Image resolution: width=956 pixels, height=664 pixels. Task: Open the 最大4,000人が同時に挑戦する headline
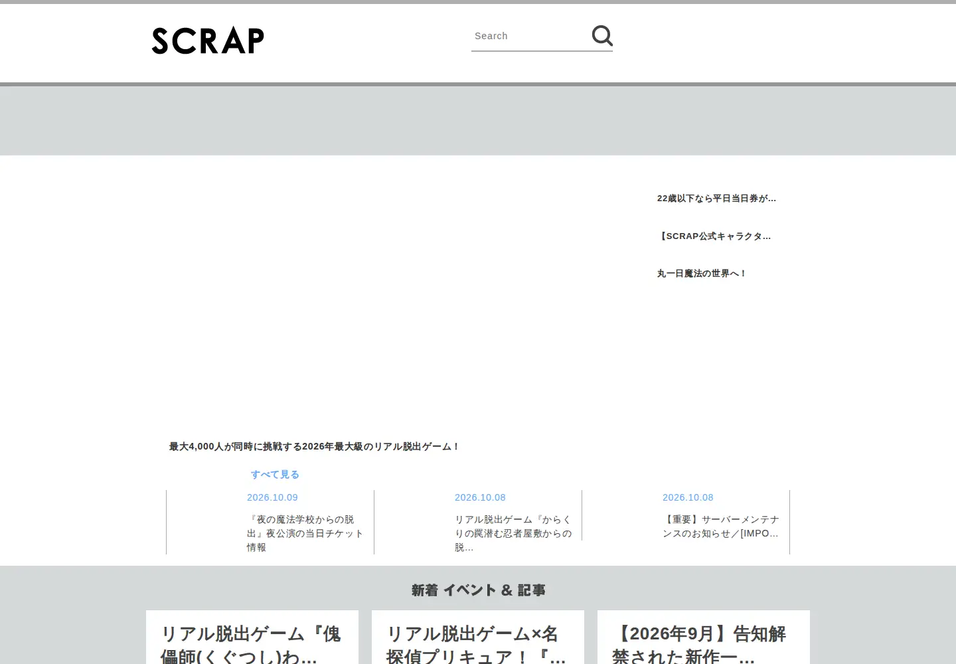point(314,447)
